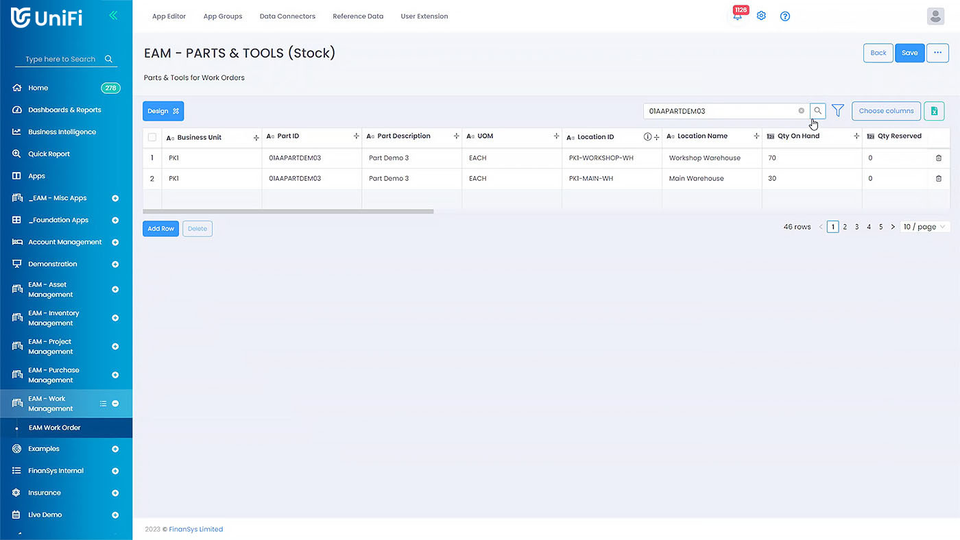
Task: Go to page 3 in pagination
Action: (x=856, y=227)
